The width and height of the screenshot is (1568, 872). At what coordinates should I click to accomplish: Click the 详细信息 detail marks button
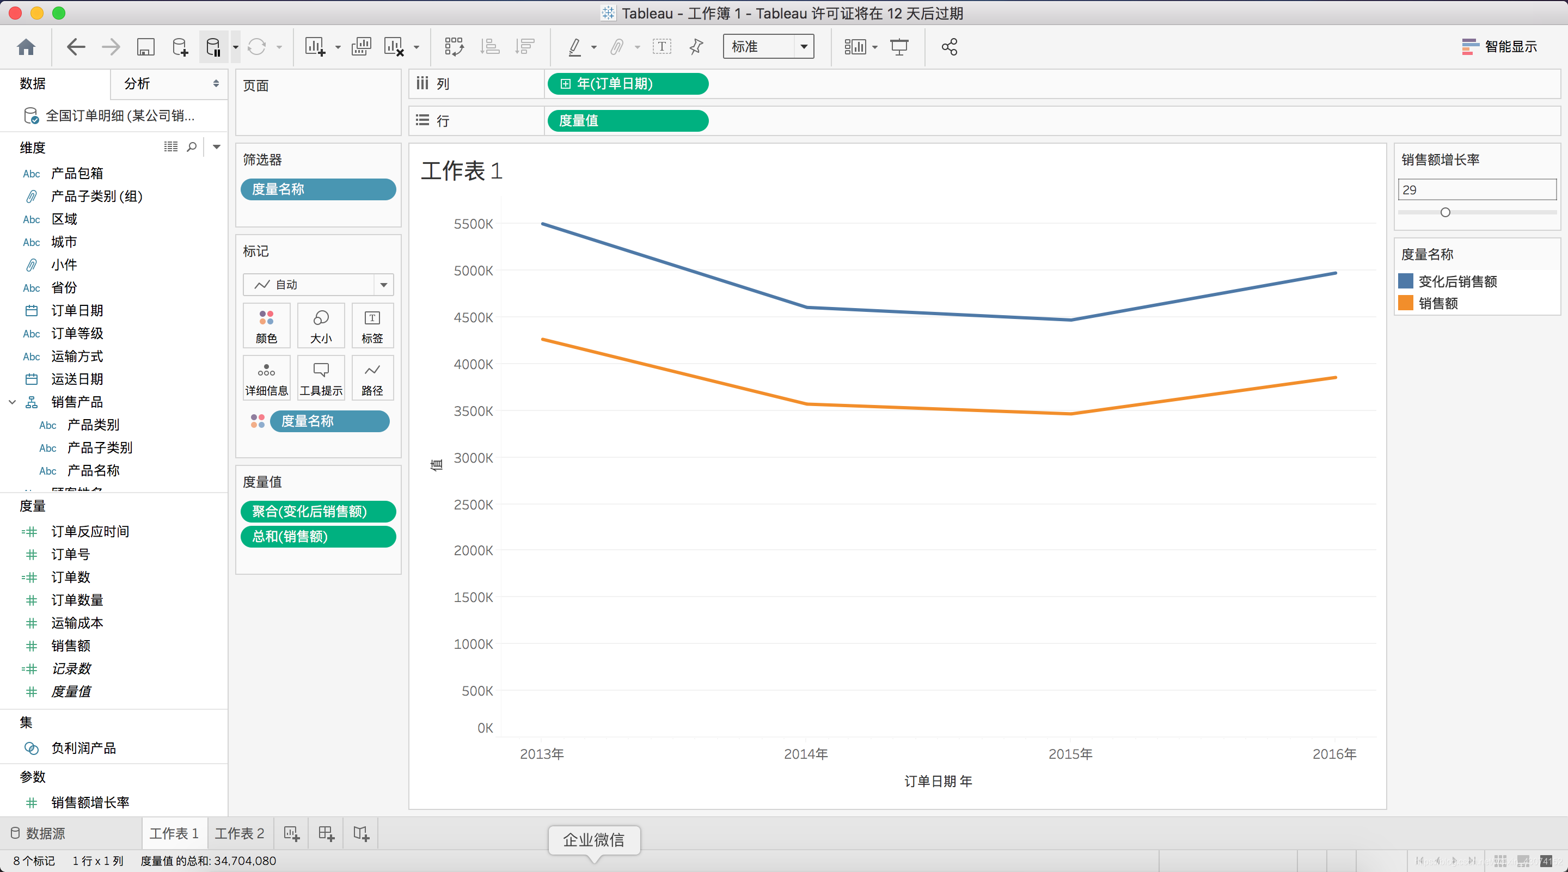coord(266,378)
